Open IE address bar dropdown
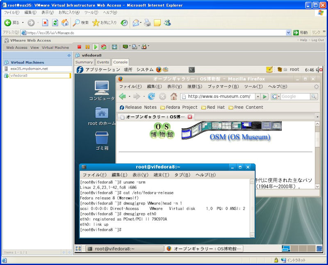 tap(288, 32)
